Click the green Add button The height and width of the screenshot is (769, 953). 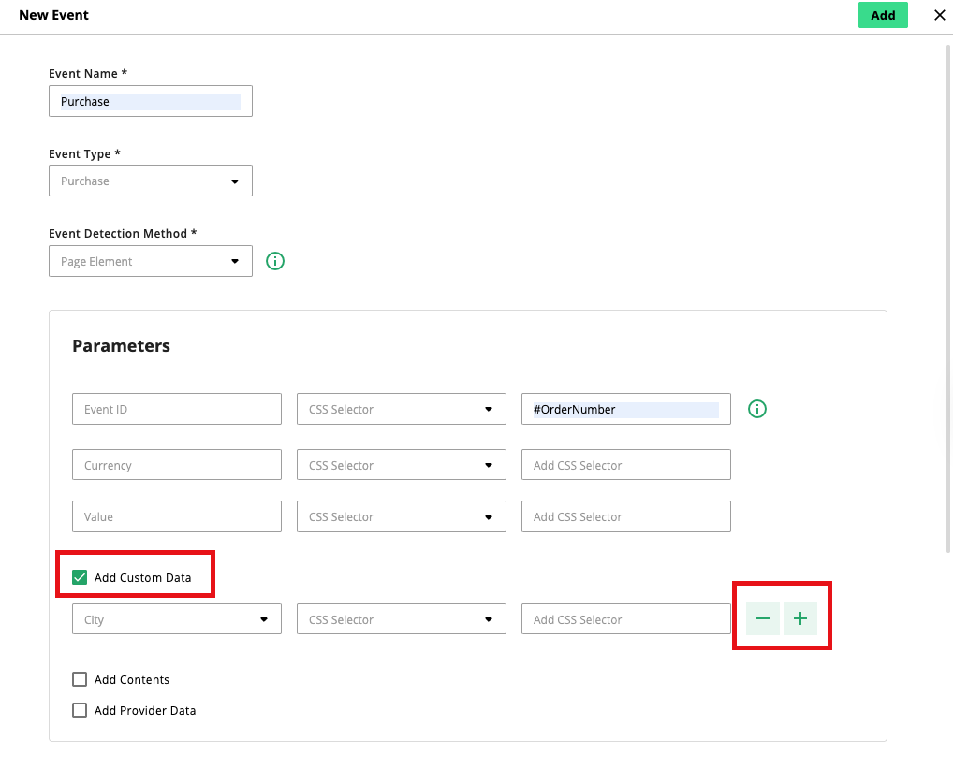[x=882, y=15]
